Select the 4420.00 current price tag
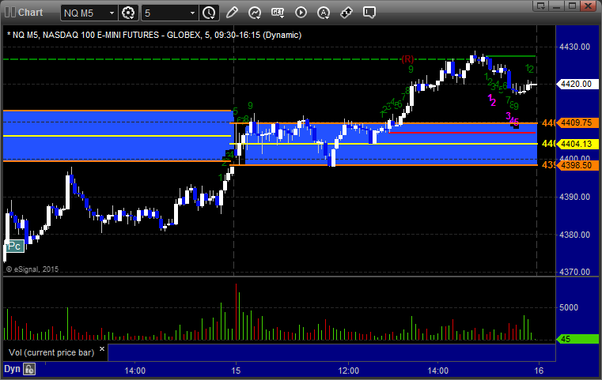The height and width of the screenshot is (380, 602). (577, 84)
